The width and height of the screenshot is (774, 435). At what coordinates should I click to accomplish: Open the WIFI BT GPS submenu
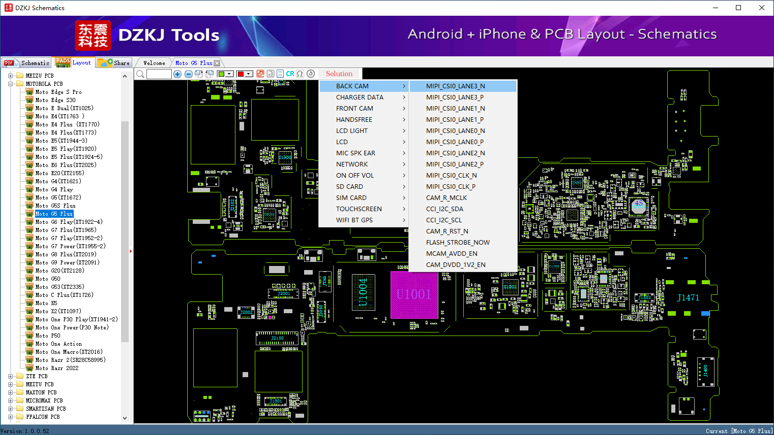click(364, 220)
